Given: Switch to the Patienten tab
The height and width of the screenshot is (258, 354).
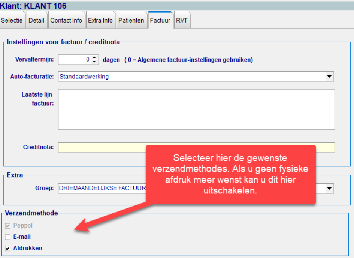Looking at the screenshot, I should click(x=131, y=21).
